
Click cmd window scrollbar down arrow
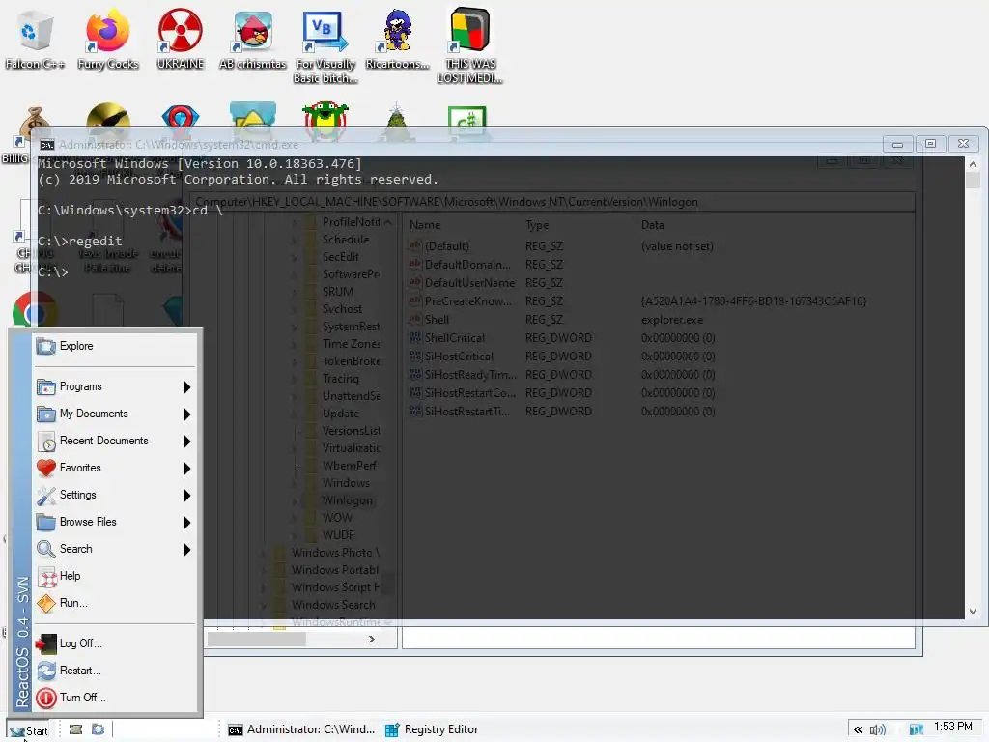pos(973,612)
